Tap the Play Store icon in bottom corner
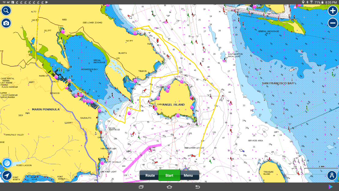The width and height of the screenshot is (339, 191). (x=330, y=187)
